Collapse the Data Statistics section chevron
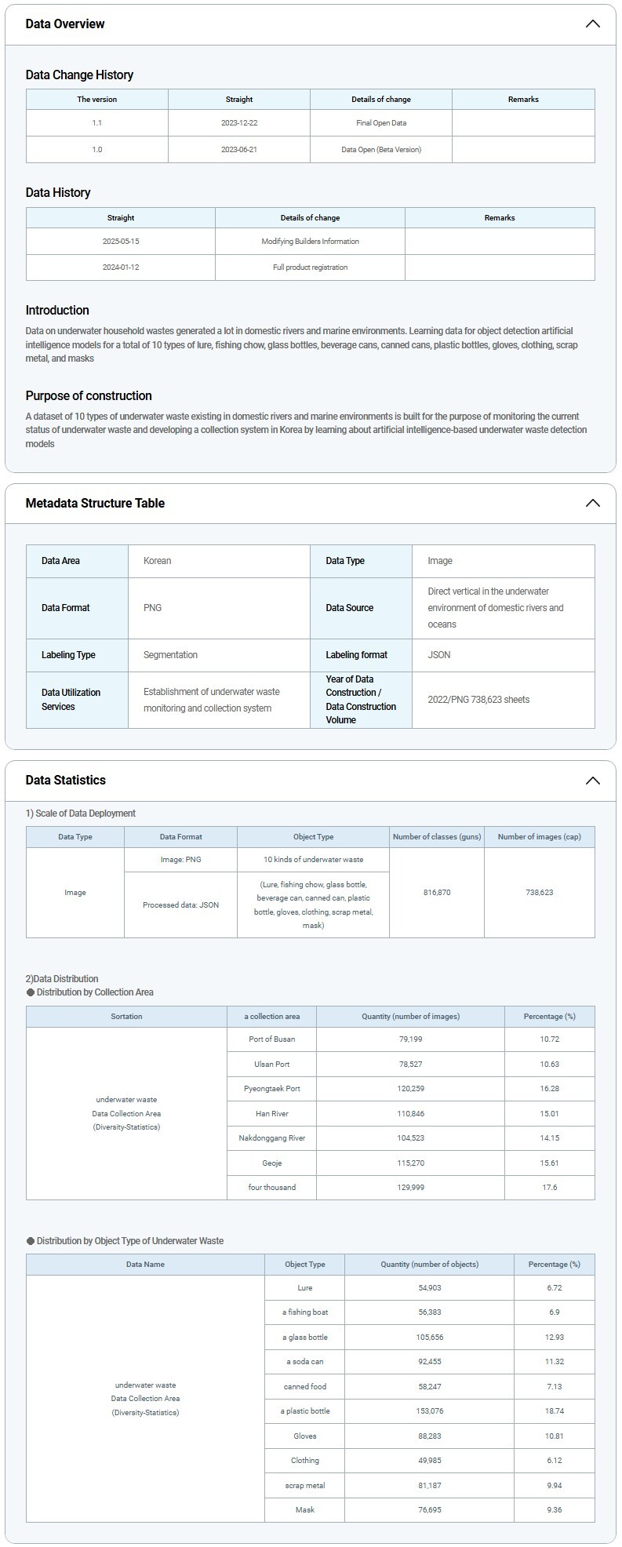This screenshot has width=622, height=1547. pyautogui.click(x=592, y=780)
